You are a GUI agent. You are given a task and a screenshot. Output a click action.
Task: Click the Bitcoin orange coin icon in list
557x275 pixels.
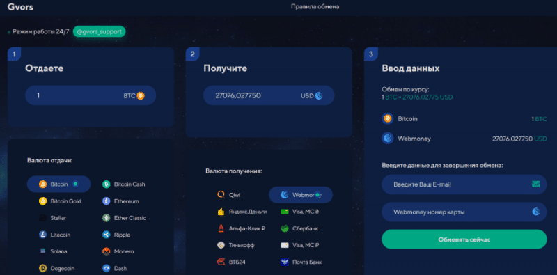[x=42, y=184]
